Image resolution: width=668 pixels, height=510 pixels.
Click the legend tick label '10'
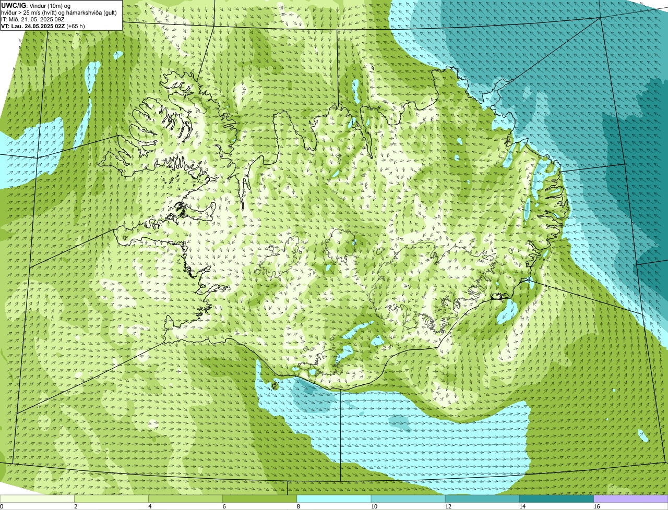[374, 506]
